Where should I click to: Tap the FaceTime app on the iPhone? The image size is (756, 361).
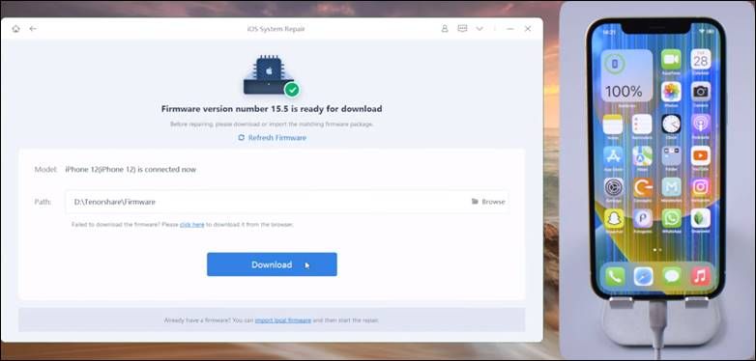(671, 59)
